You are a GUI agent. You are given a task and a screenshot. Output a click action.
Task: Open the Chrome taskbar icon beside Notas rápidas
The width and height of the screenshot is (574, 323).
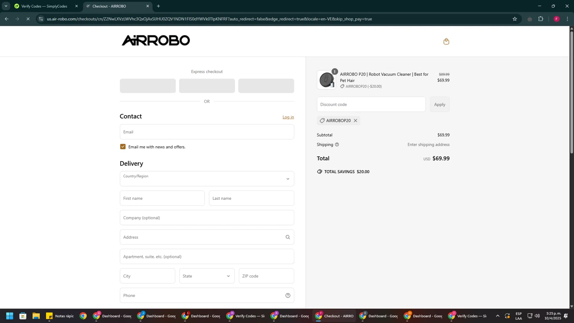click(83, 316)
